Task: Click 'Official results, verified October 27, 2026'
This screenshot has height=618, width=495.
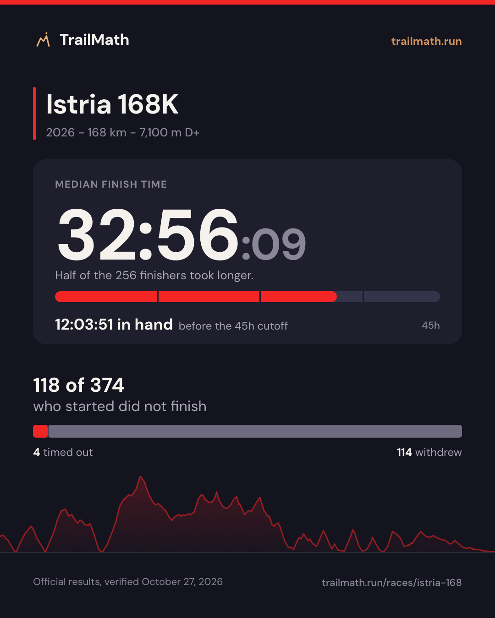Action: 128,582
